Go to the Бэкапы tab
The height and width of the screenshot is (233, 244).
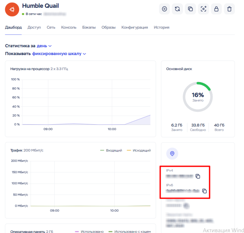coord(89,28)
